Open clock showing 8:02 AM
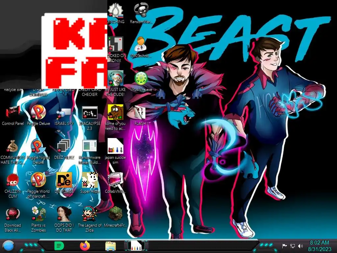 [319, 246]
